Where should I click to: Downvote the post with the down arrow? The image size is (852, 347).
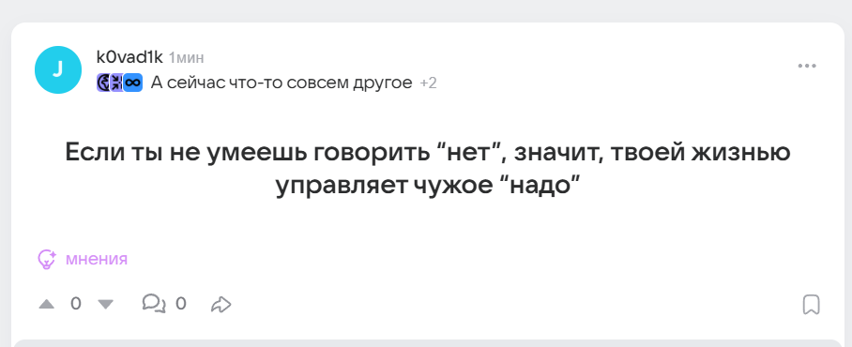105,304
